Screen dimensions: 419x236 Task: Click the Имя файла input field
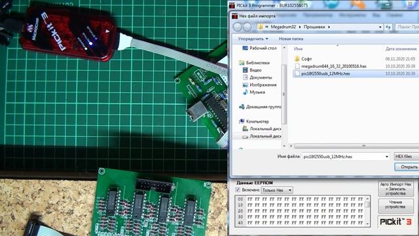click(x=342, y=157)
